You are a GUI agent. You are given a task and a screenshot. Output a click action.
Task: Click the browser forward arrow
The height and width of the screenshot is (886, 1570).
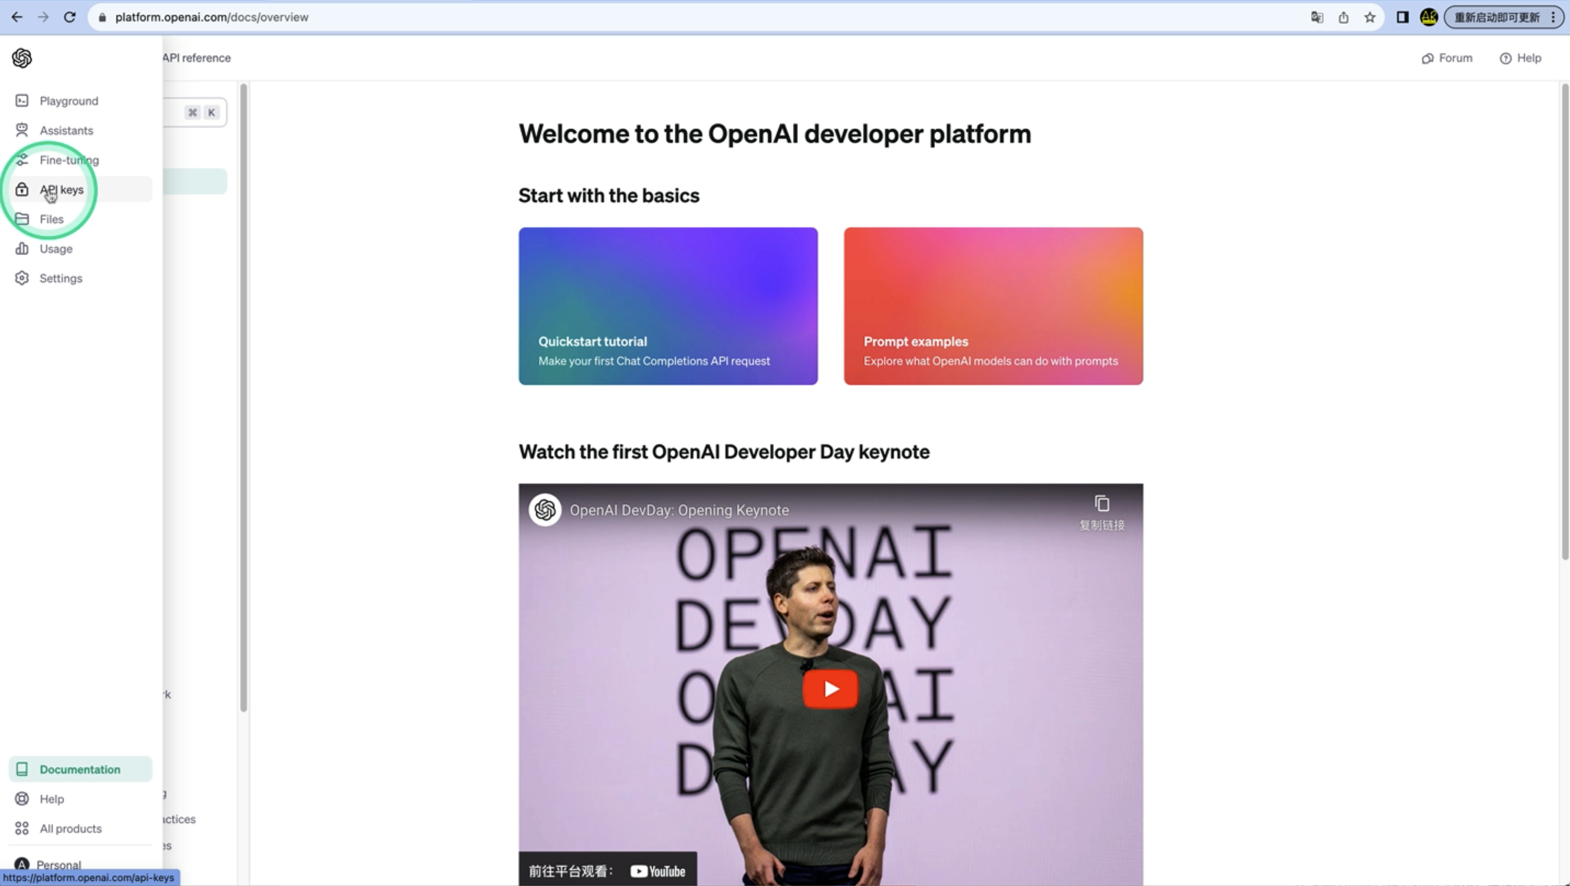click(43, 17)
